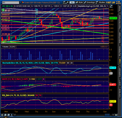Click the zoom in magnifier icon
The width and height of the screenshot is (122, 118).
pos(5,115)
